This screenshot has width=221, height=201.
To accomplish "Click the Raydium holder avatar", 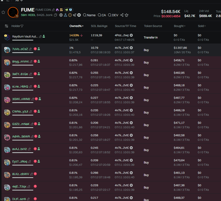I will point(7,37).
